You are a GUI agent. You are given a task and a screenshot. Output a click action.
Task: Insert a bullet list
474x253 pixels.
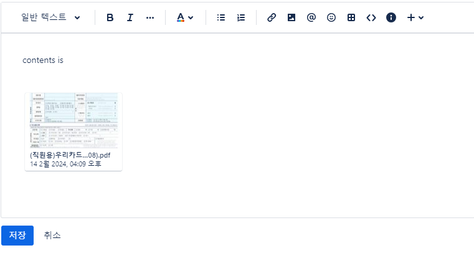221,17
